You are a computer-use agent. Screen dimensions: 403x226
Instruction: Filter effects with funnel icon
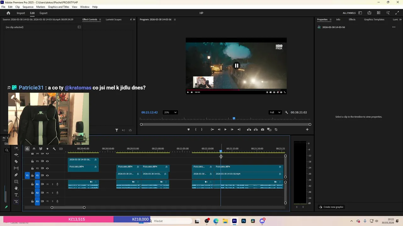[116, 130]
